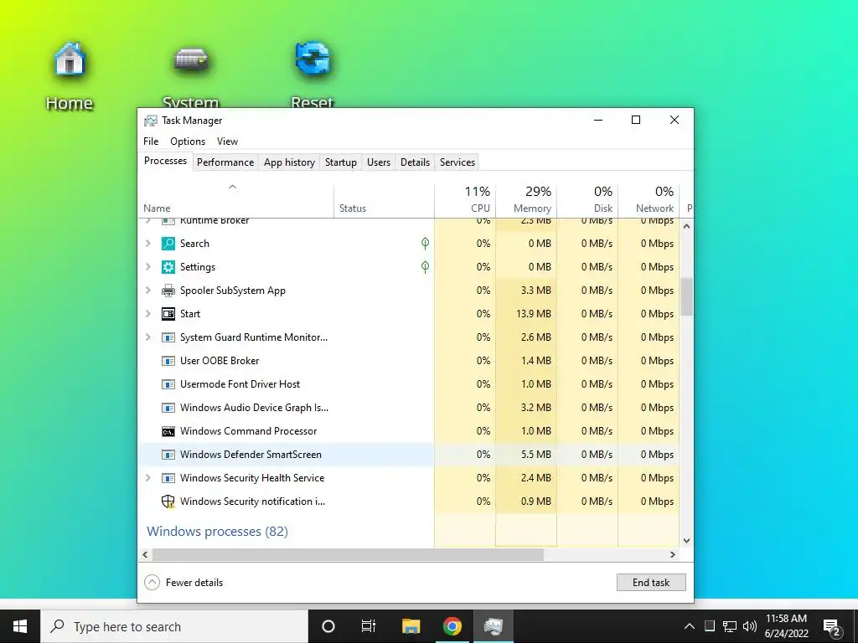The image size is (858, 643).
Task: Expand the System Guard Runtime Monitor group
Action: click(x=147, y=337)
